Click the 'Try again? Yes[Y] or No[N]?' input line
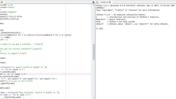 pyautogui.click(x=24, y=67)
